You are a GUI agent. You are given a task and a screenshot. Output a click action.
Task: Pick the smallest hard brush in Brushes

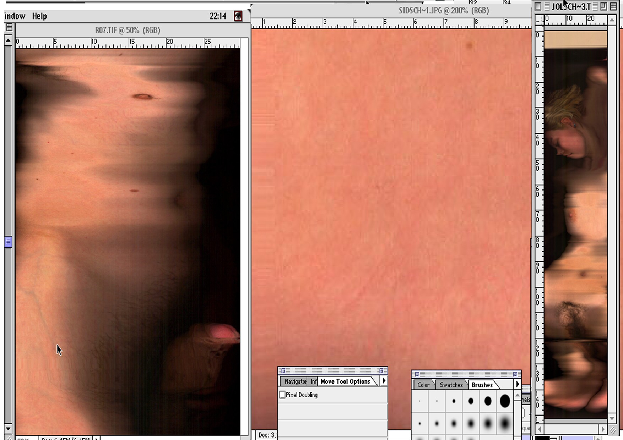[x=420, y=401]
